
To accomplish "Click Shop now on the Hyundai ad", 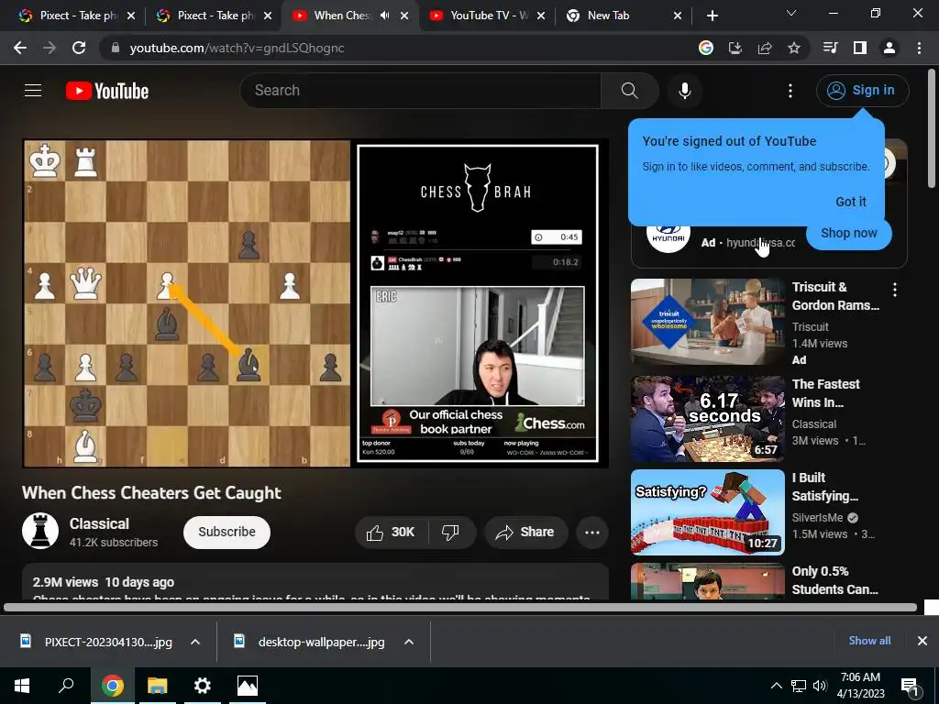I will tap(848, 234).
